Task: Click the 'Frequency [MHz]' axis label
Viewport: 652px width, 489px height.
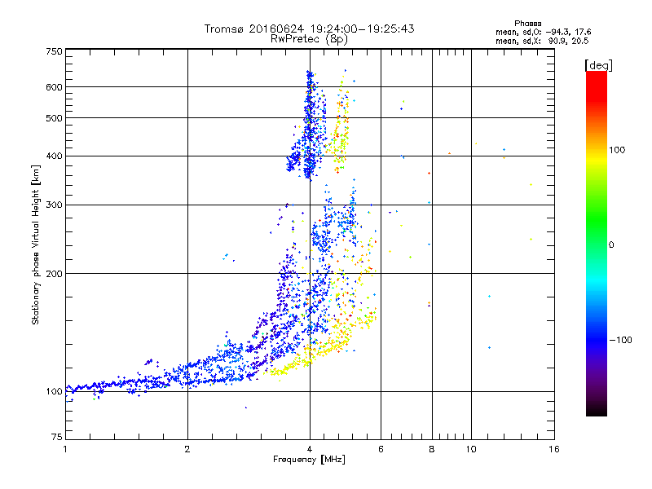Action: click(x=309, y=460)
